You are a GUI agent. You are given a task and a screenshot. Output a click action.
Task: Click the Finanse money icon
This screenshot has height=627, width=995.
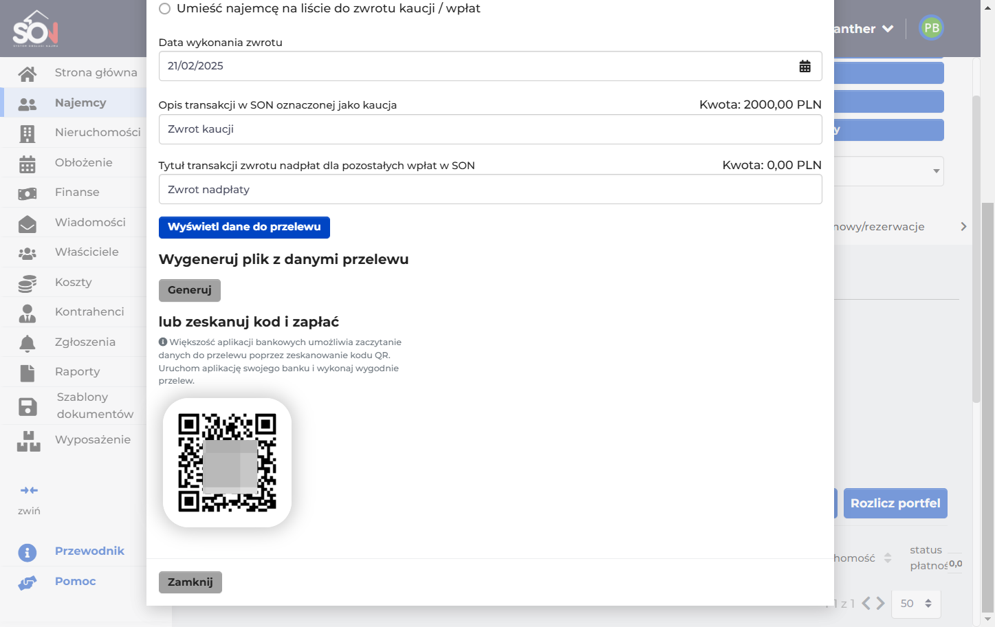point(28,193)
